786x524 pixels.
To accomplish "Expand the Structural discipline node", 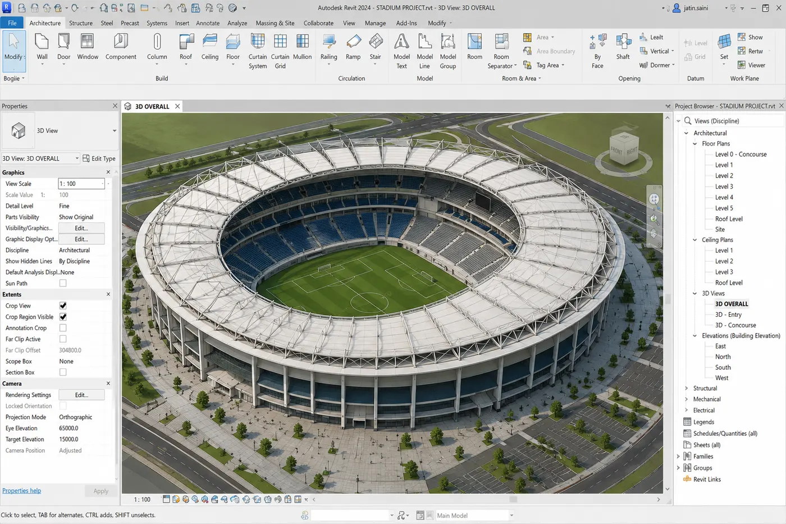I will [x=687, y=389].
